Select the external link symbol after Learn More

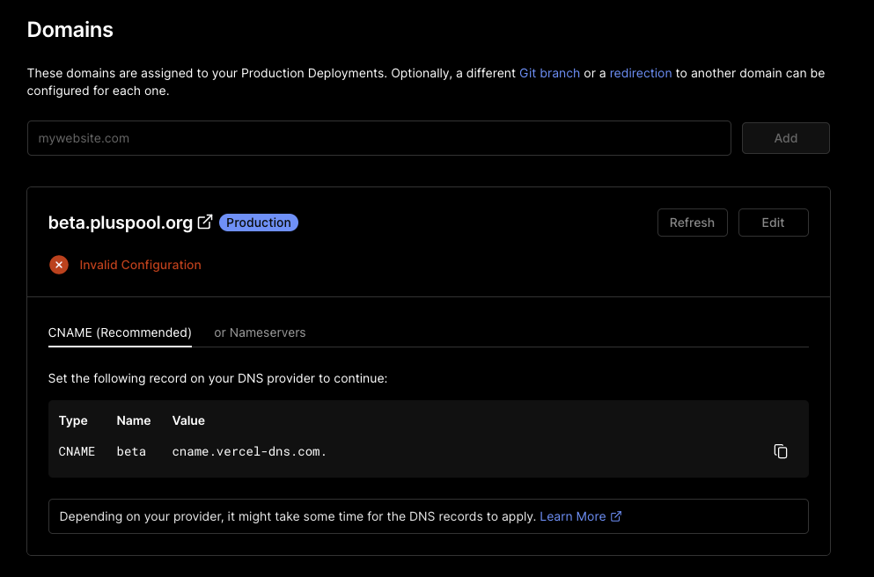point(614,516)
